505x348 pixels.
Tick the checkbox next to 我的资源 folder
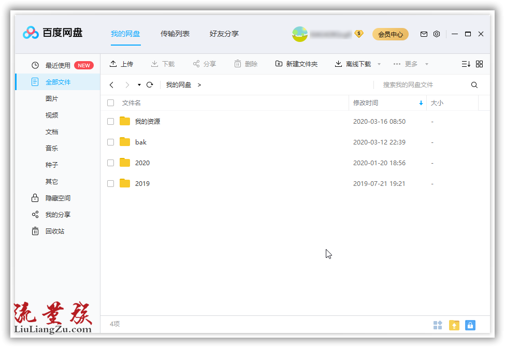pyautogui.click(x=110, y=121)
